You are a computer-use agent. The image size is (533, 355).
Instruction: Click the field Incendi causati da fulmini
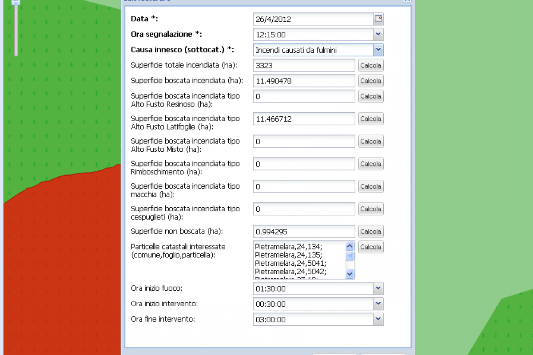[314, 50]
